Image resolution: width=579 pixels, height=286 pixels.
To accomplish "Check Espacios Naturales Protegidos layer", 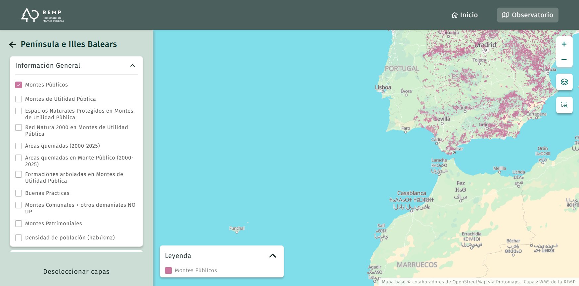I will pos(19,111).
